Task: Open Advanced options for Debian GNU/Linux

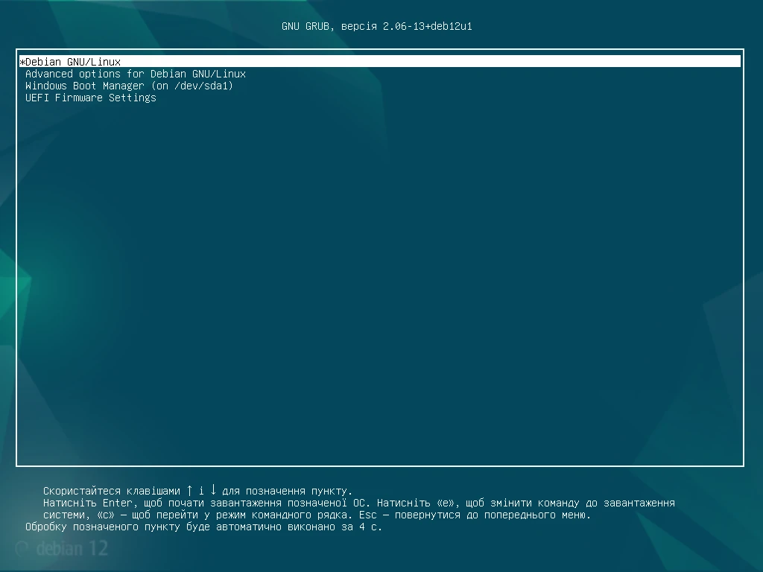Action: (136, 74)
